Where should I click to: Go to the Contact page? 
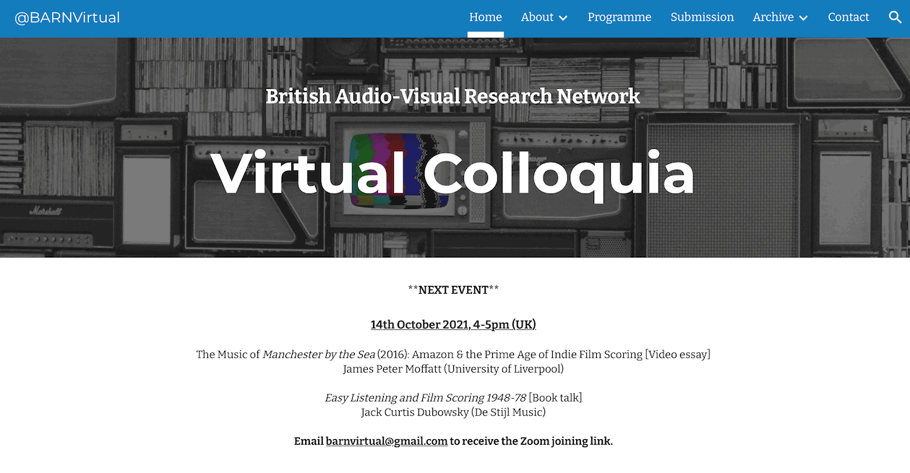[849, 17]
